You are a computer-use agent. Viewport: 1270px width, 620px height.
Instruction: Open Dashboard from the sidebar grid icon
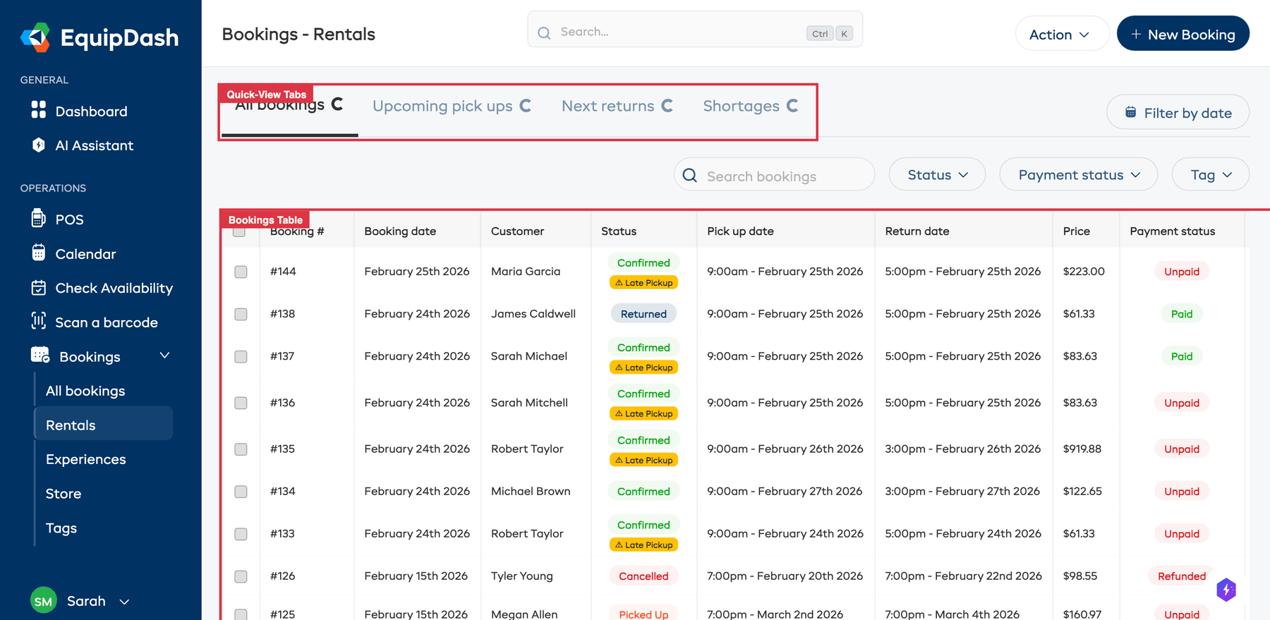39,110
